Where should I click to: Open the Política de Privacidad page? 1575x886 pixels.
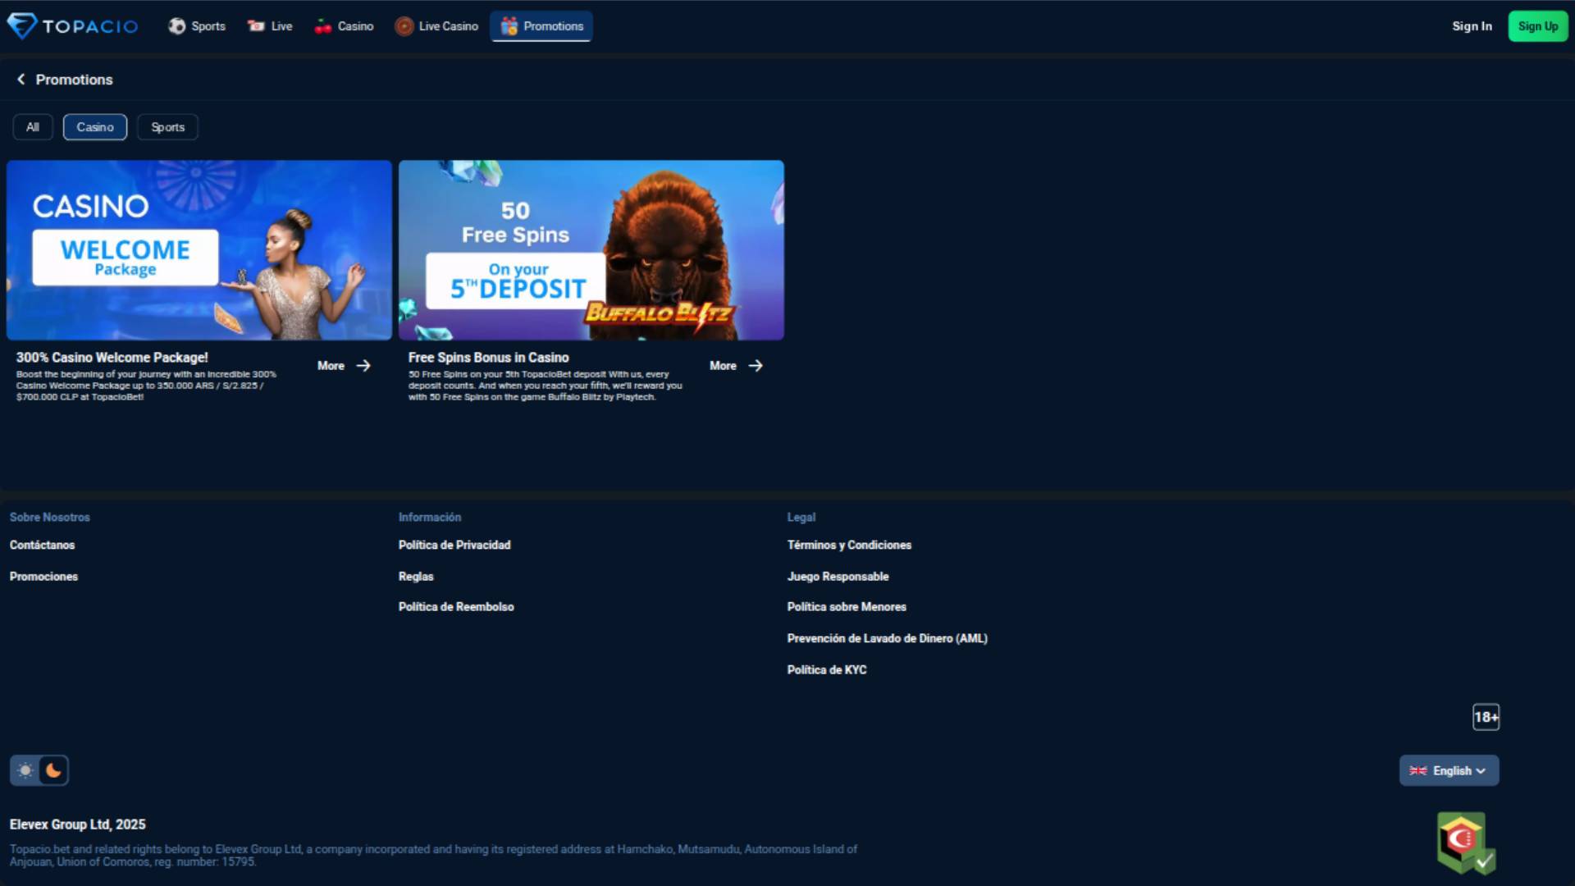454,545
